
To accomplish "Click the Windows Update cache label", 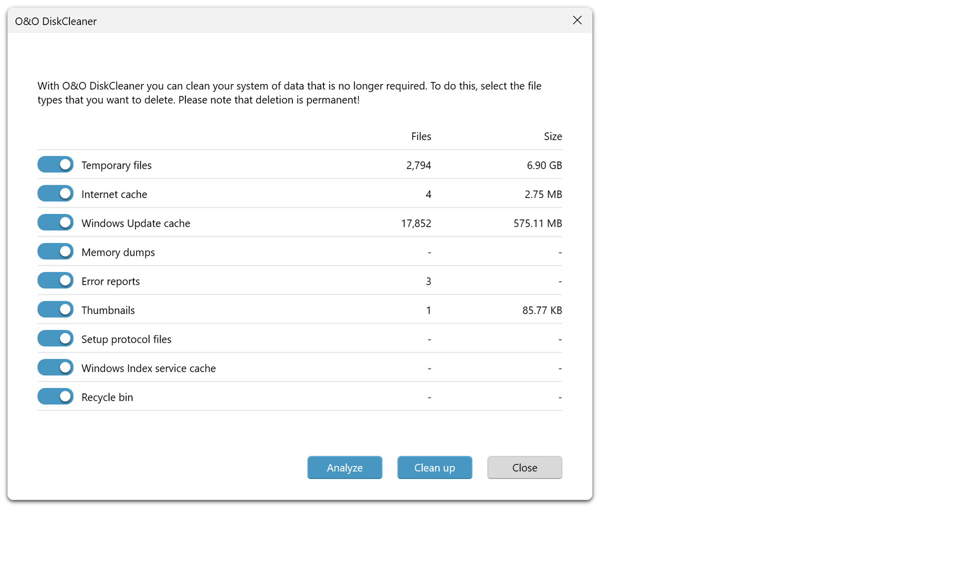I will [x=135, y=223].
